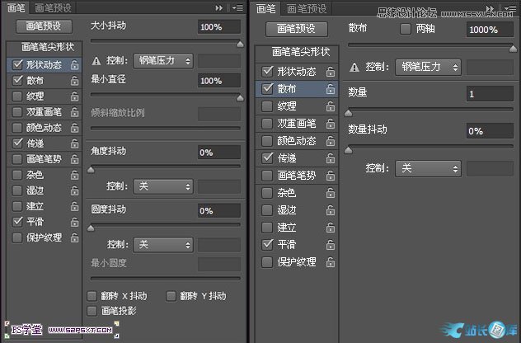Click lock icon beside 平滑 in left panel
Screen dimensions: 521x343
point(75,222)
